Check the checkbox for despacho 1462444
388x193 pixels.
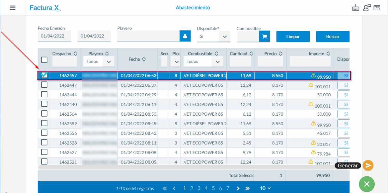[x=44, y=94]
